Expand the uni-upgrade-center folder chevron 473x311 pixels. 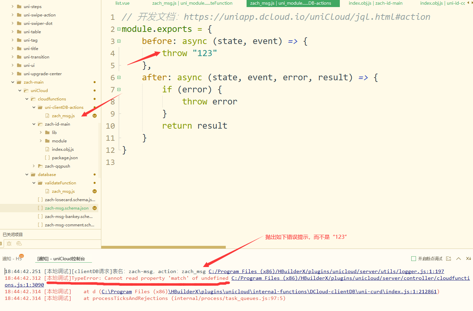coord(13,74)
